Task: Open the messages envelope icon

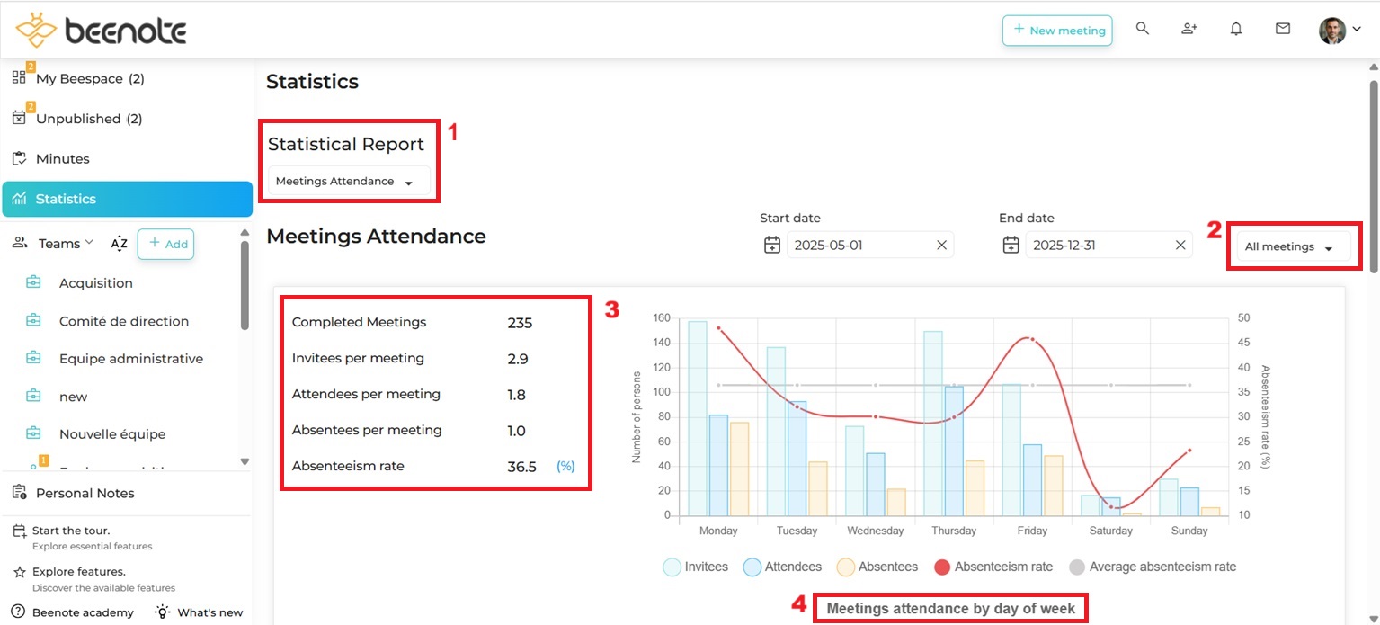Action: pos(1282,28)
